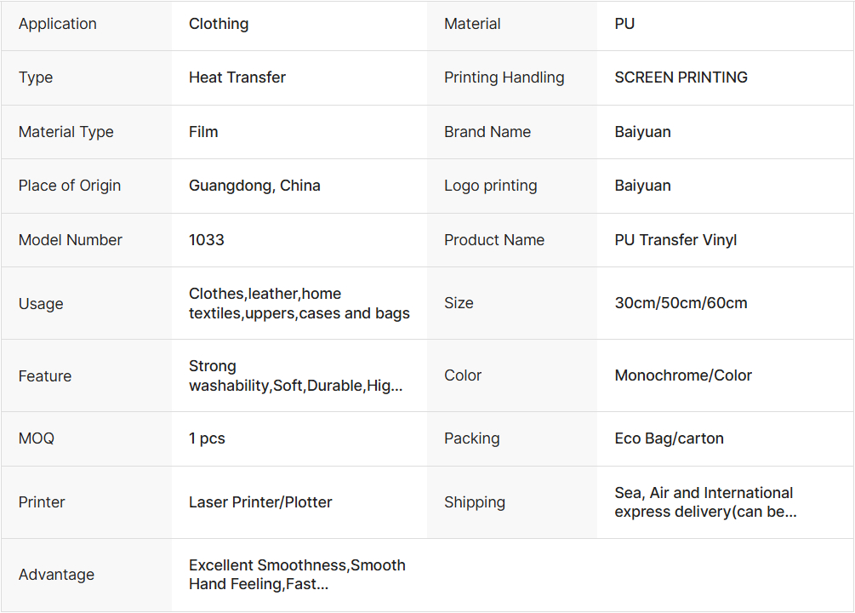Click the Monochrome/Color value
Image resolution: width=855 pixels, height=613 pixels.
point(683,375)
